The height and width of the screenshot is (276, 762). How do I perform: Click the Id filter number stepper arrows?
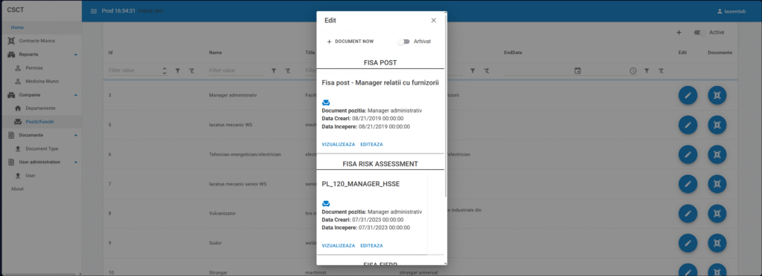click(164, 70)
